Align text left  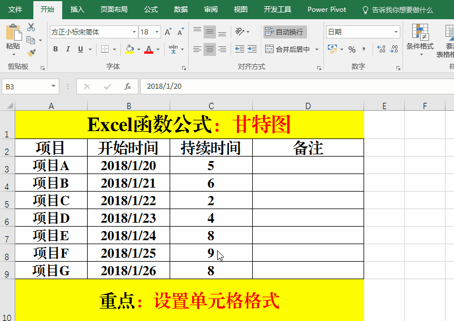(197, 49)
